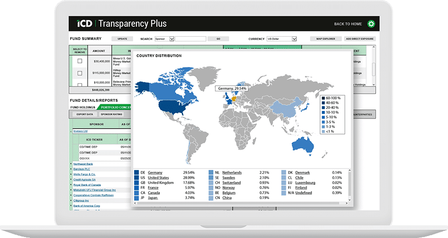Open the Royal Bank of Canada link
The height and width of the screenshot is (238, 448).
pyautogui.click(x=87, y=185)
